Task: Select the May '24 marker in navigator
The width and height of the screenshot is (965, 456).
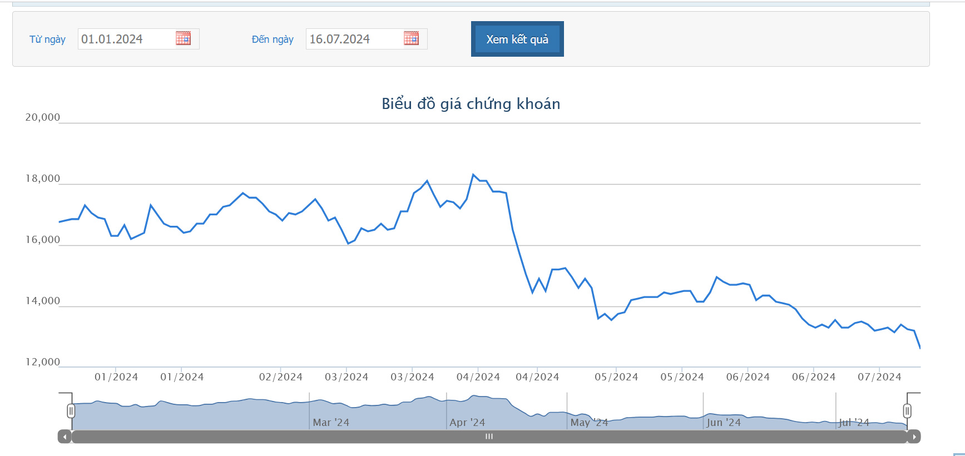Action: [589, 423]
